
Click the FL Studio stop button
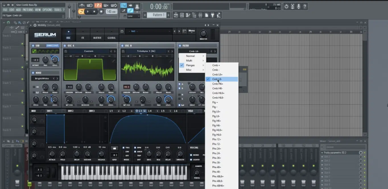point(94,11)
